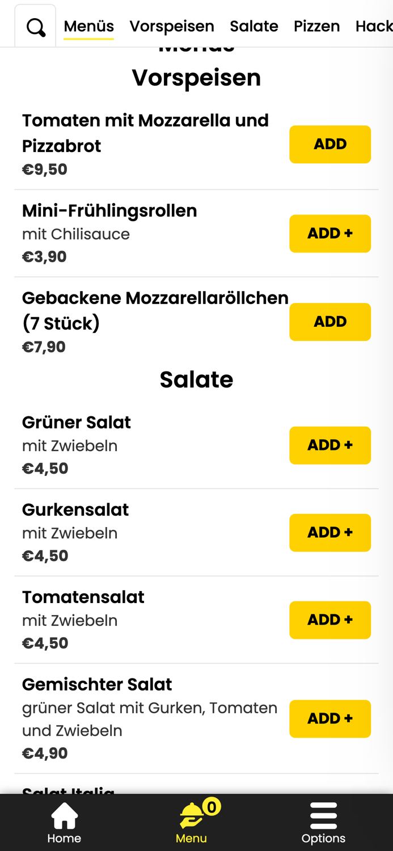393x851 pixels.
Task: Click the Salate section heading
Action: (196, 379)
